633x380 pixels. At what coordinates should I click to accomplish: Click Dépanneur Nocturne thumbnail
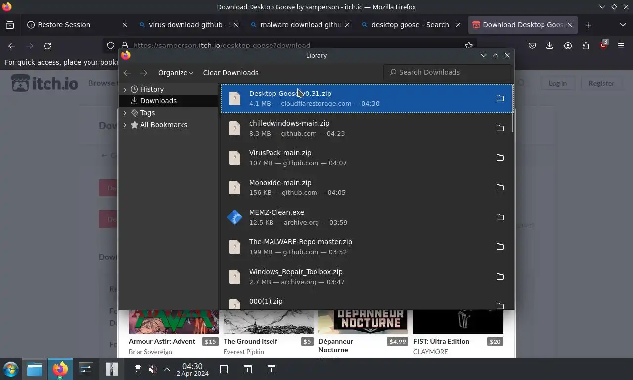pos(363,322)
